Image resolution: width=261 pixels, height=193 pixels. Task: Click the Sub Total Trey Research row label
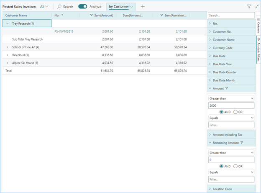27,39
